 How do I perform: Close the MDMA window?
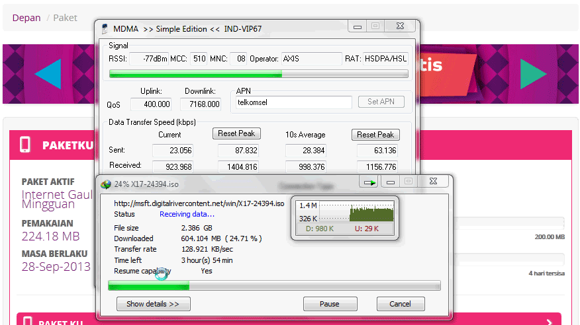tap(400, 26)
